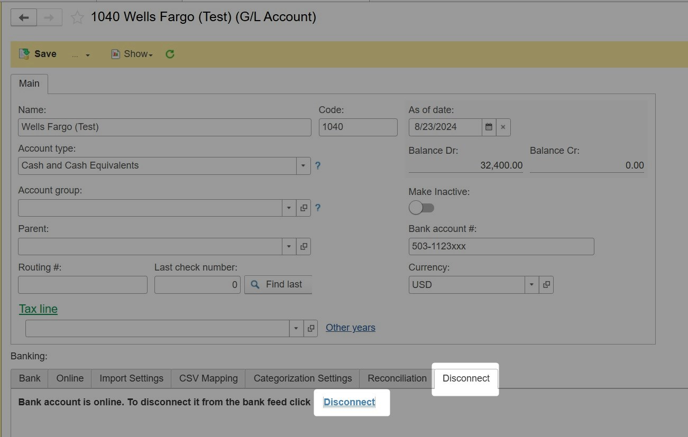Open the USD currency record
Image resolution: width=688 pixels, height=437 pixels.
[546, 285]
